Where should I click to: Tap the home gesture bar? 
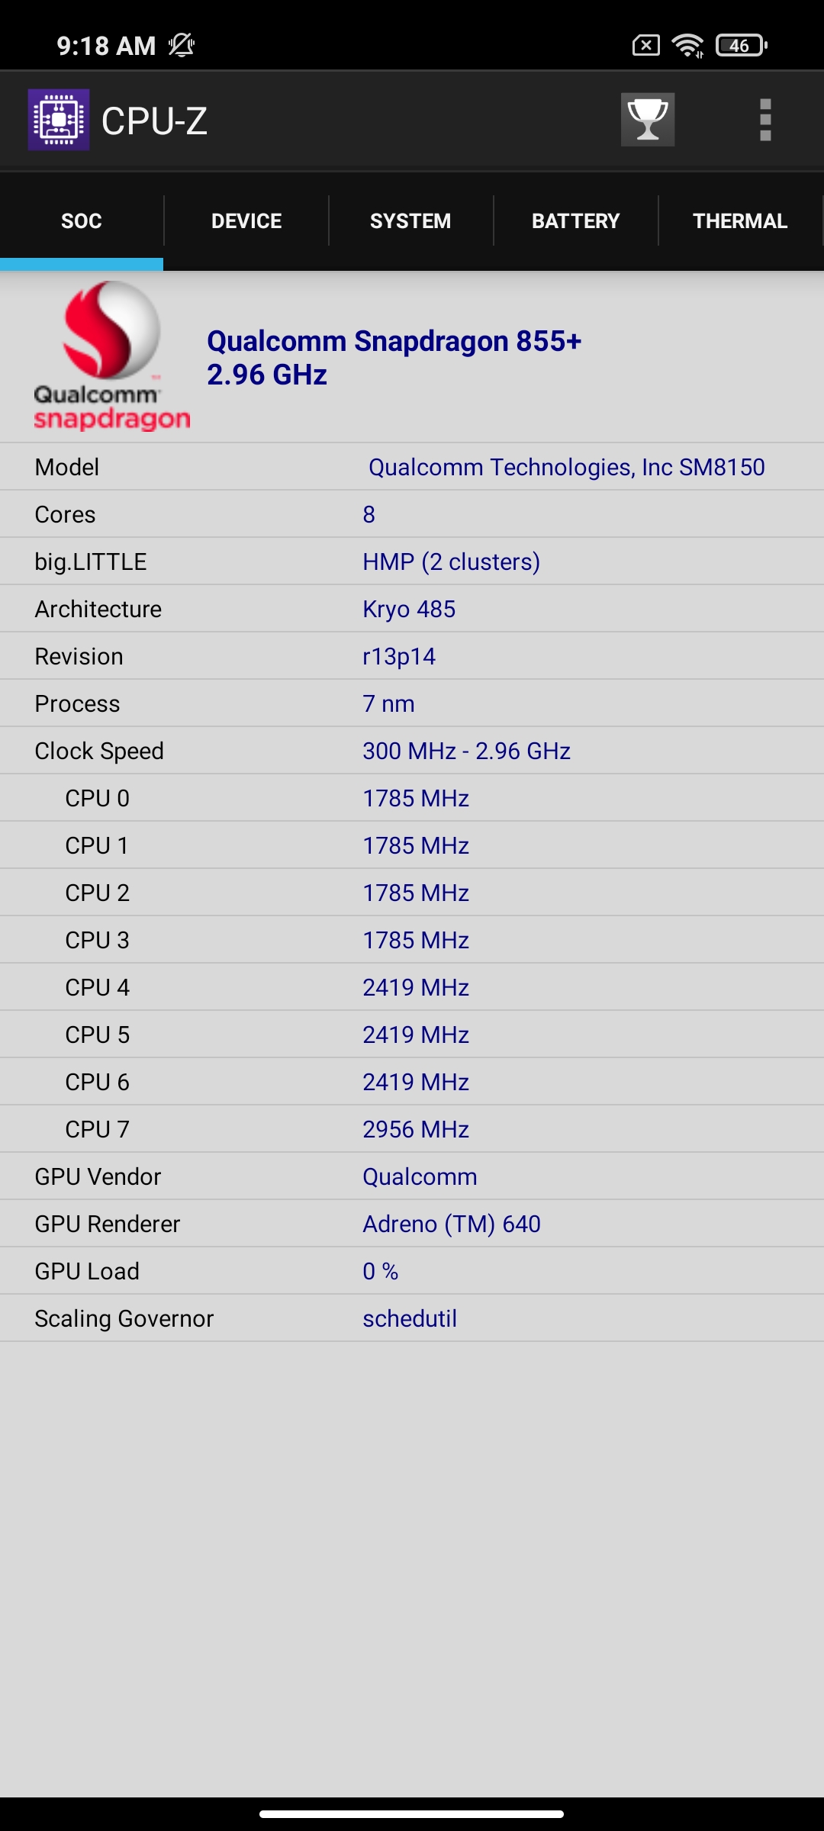click(x=412, y=1814)
